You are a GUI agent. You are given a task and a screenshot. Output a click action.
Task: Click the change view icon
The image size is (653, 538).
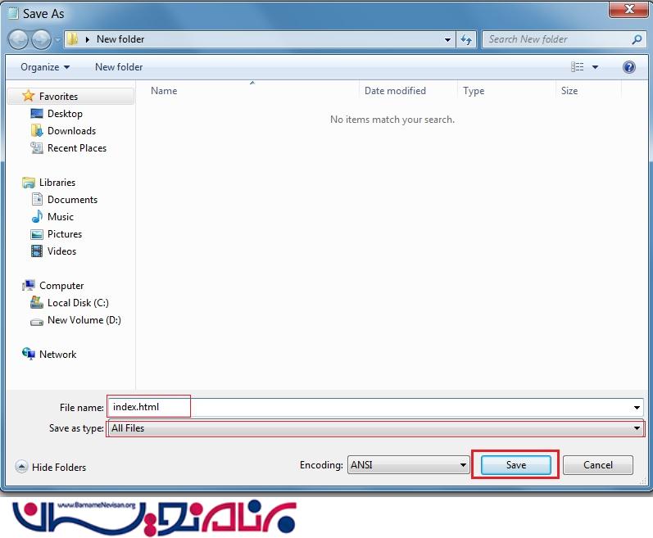(578, 67)
